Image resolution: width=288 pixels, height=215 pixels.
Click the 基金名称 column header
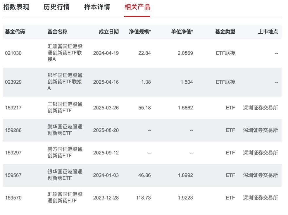(57, 32)
